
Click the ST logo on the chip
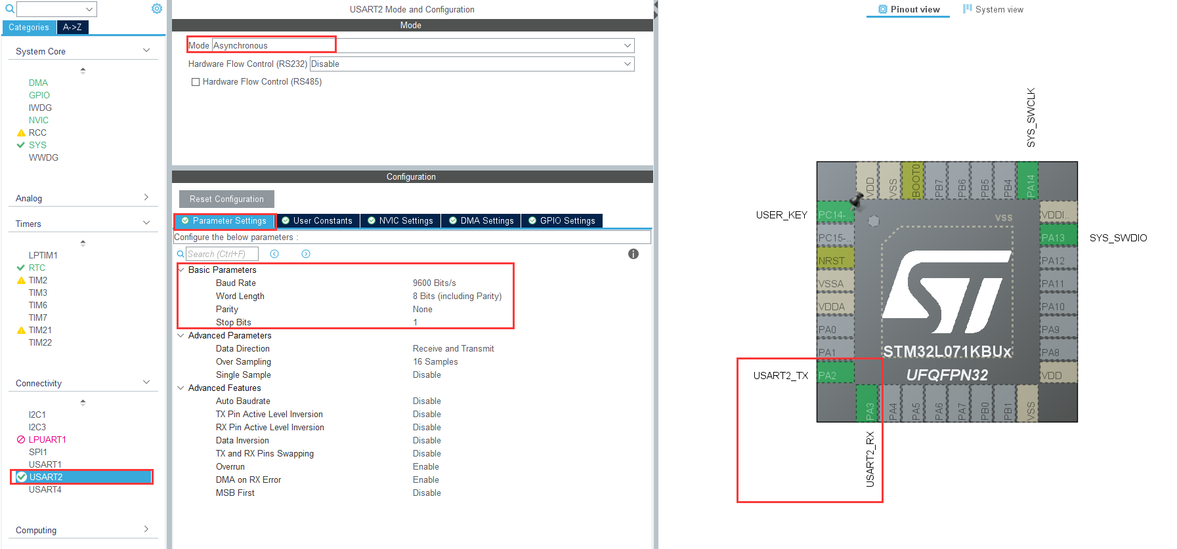pyautogui.click(x=947, y=292)
